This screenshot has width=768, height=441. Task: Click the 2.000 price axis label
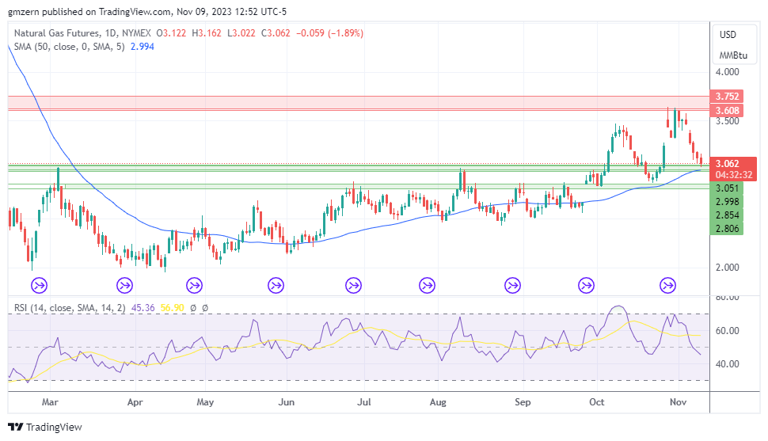pyautogui.click(x=728, y=268)
